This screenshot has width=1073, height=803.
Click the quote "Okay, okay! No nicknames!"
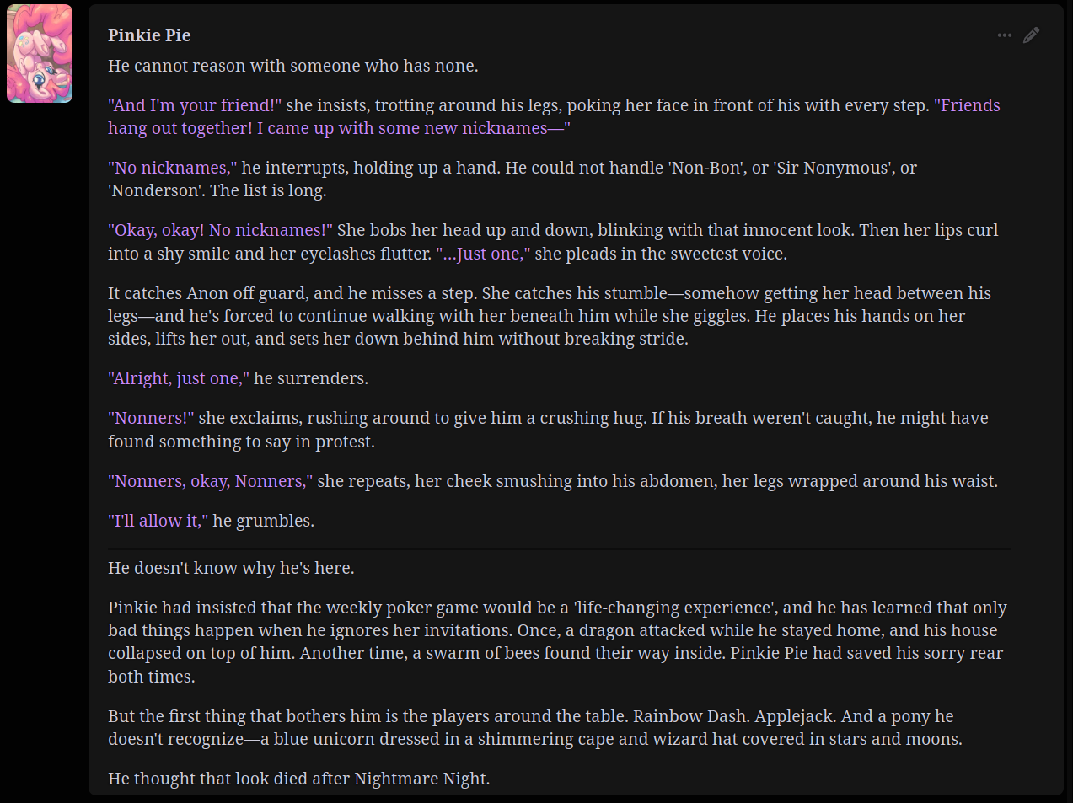pos(220,230)
